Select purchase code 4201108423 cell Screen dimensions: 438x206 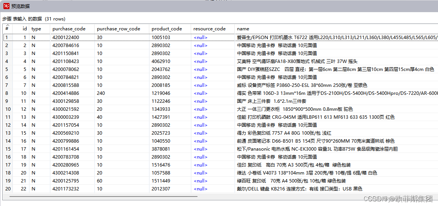coord(72,61)
